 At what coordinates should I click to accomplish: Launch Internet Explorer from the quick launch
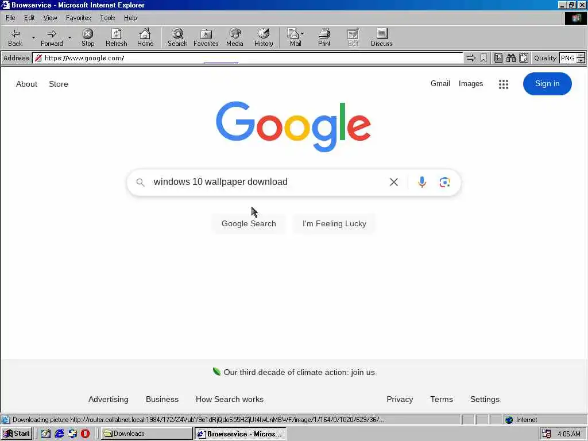click(59, 434)
